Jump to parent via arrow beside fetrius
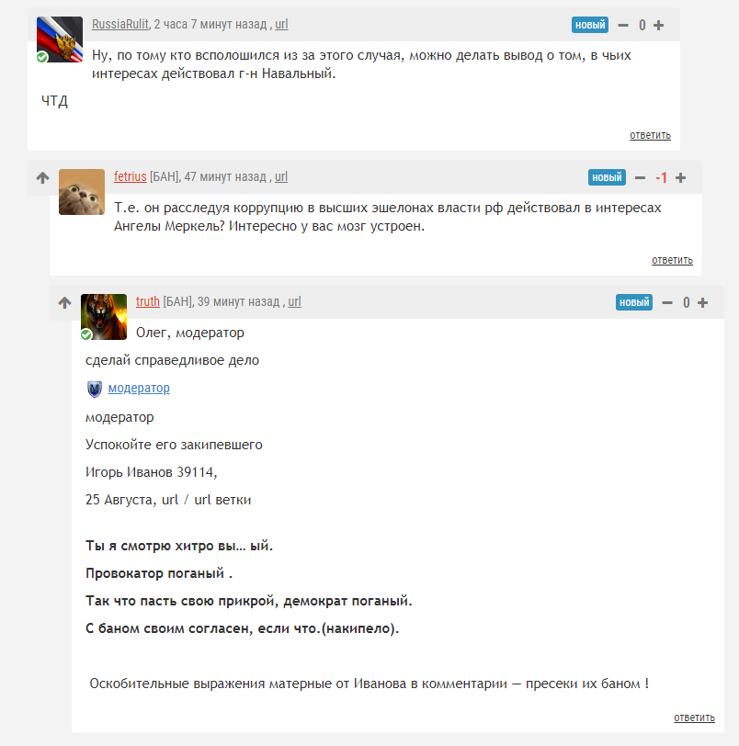The height and width of the screenshot is (746, 739). [43, 178]
